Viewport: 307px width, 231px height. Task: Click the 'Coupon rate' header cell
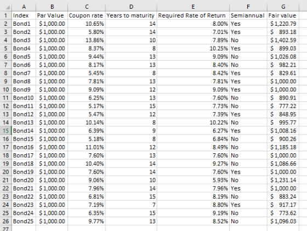[87, 15]
